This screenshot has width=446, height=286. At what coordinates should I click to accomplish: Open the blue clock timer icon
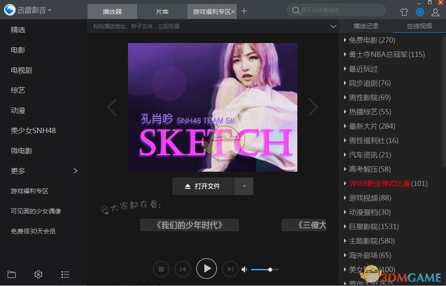click(x=420, y=12)
